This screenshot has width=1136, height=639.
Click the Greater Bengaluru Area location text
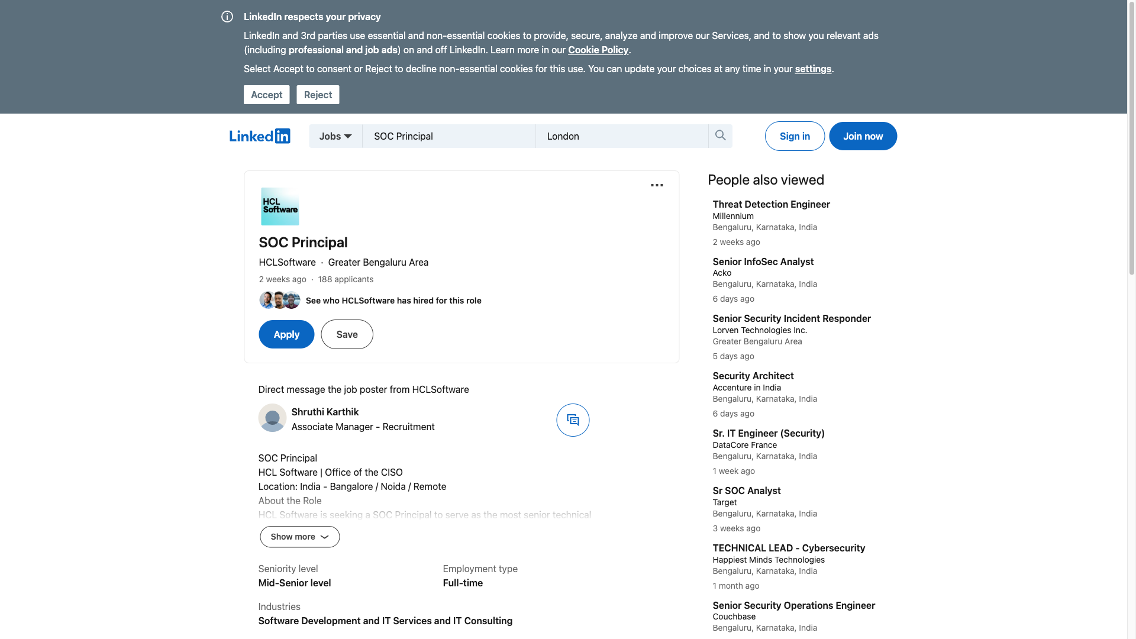tap(378, 262)
